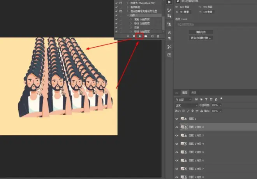The width and height of the screenshot is (257, 179).
Task: Open the 不透明度 opacity slider arrow
Action: pyautogui.click(x=221, y=105)
